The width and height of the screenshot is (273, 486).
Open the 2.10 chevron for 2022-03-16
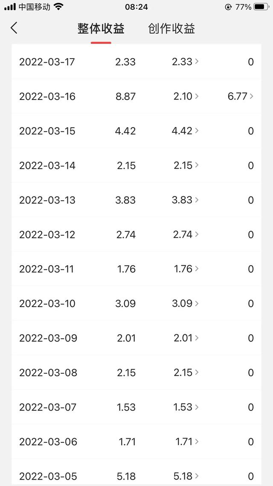point(196,96)
